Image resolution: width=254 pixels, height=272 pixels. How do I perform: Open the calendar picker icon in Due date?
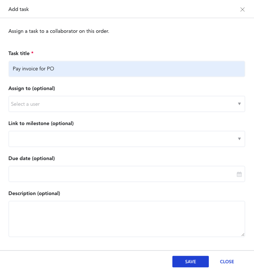pyautogui.click(x=239, y=174)
